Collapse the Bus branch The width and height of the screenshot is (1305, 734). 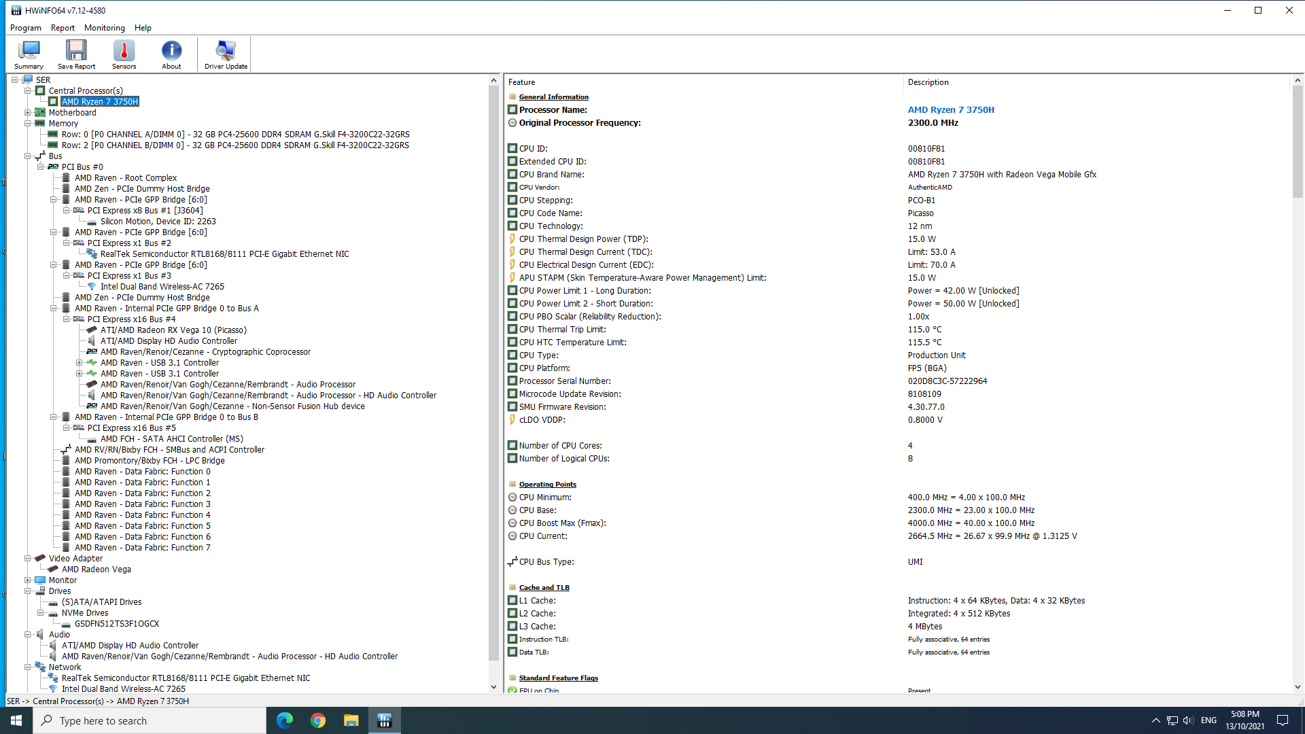tap(28, 156)
